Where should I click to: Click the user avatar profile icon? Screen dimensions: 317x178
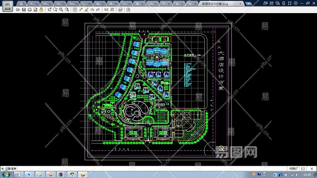click(x=8, y=6)
